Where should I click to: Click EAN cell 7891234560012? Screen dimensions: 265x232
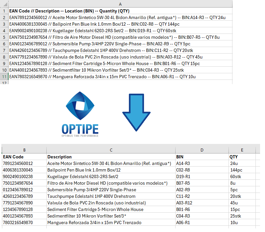[24, 163]
